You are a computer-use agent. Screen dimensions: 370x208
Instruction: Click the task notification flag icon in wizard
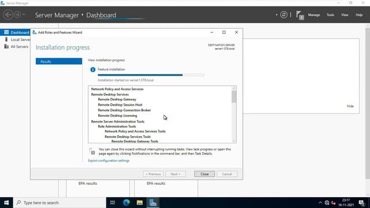[x=92, y=151]
